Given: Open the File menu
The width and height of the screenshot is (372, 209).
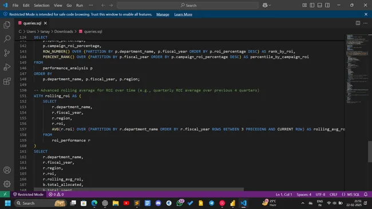Looking at the screenshot, I should click(x=15, y=5).
